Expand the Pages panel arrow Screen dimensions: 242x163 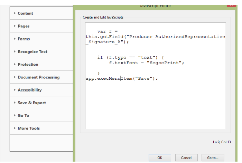point(15,26)
